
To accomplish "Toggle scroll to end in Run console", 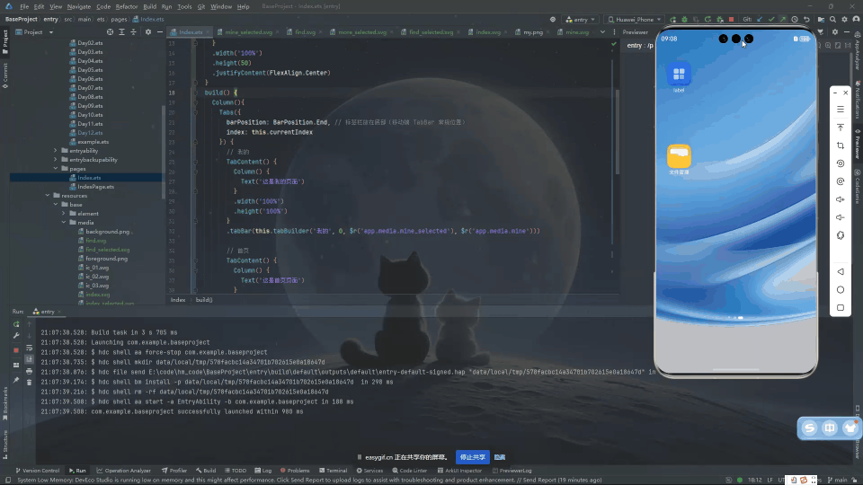I will [x=29, y=359].
